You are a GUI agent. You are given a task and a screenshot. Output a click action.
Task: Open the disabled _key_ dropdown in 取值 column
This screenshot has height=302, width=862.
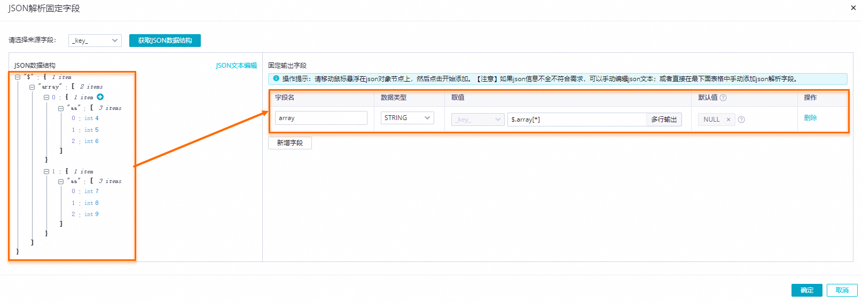[x=478, y=120]
